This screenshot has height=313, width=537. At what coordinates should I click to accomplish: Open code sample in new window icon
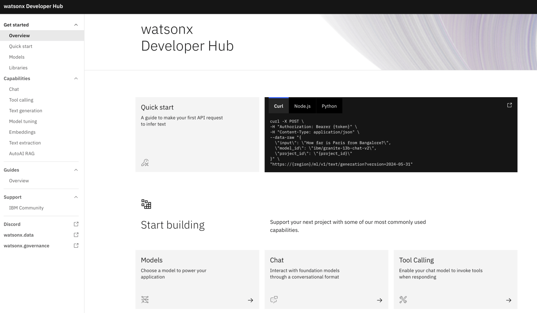click(x=509, y=105)
